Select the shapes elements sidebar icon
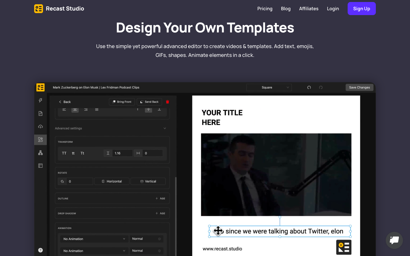The width and height of the screenshot is (410, 256). [x=40, y=140]
